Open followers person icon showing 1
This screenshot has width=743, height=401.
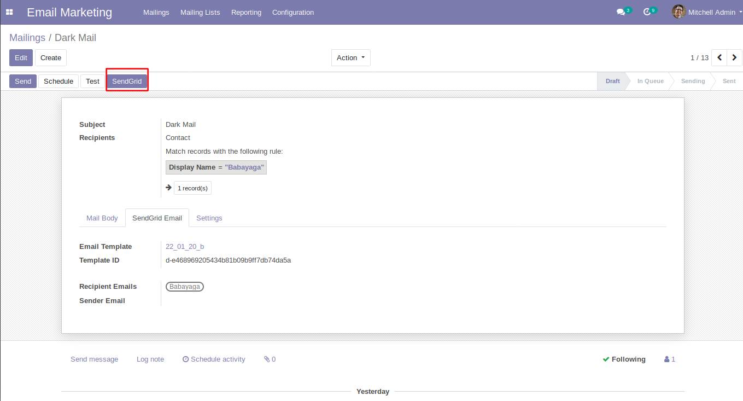[x=670, y=359]
